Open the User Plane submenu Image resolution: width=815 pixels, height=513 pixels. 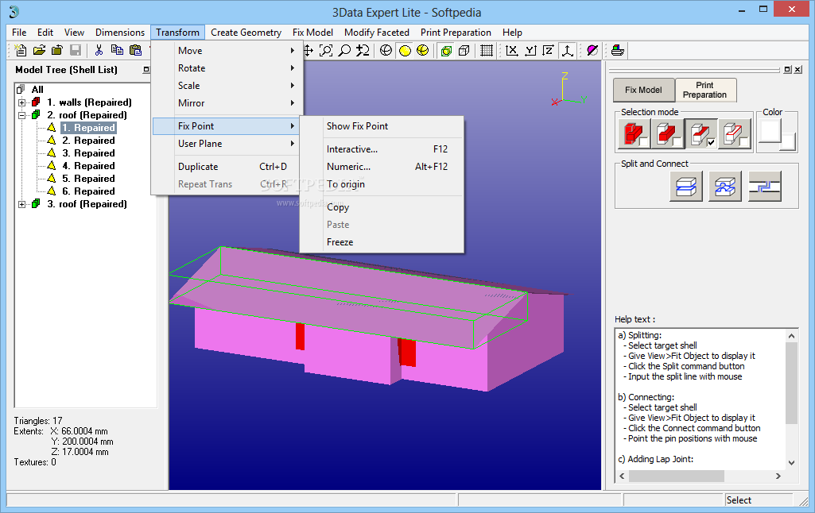[227, 143]
